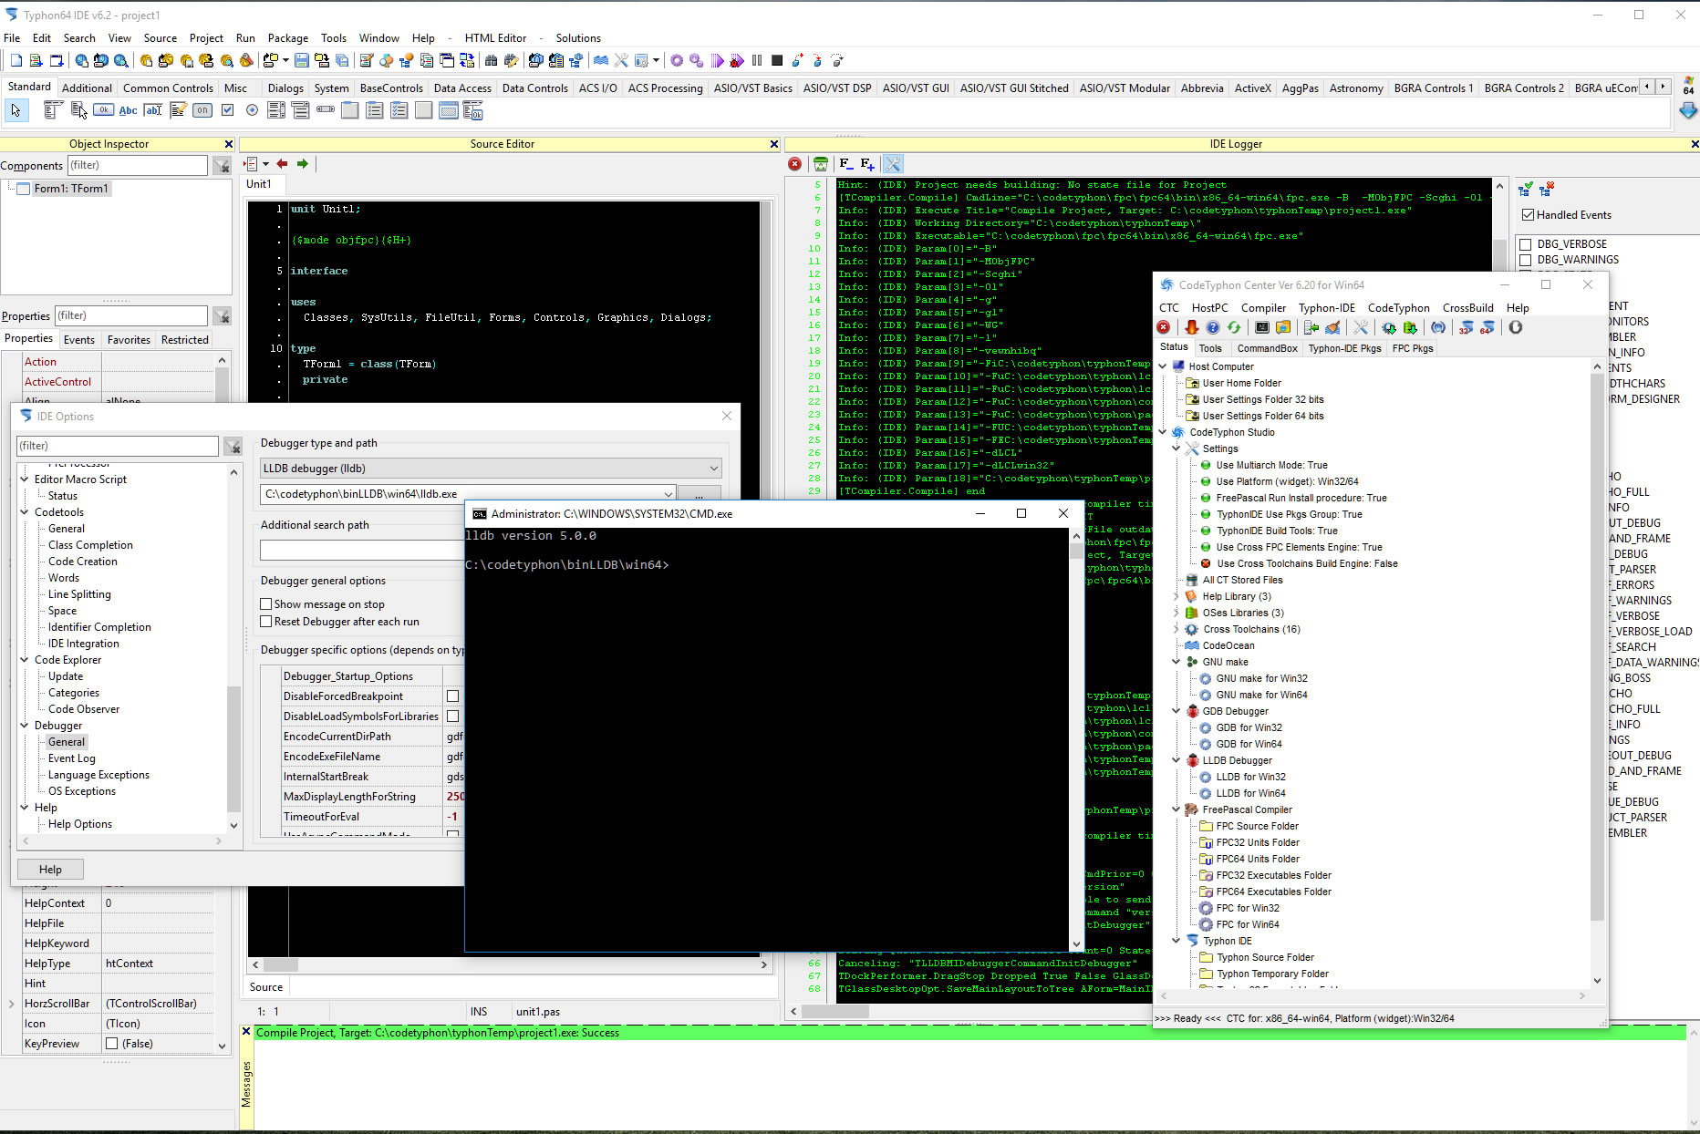
Task: Pick the TRadioButton component palette icon
Action: (253, 110)
